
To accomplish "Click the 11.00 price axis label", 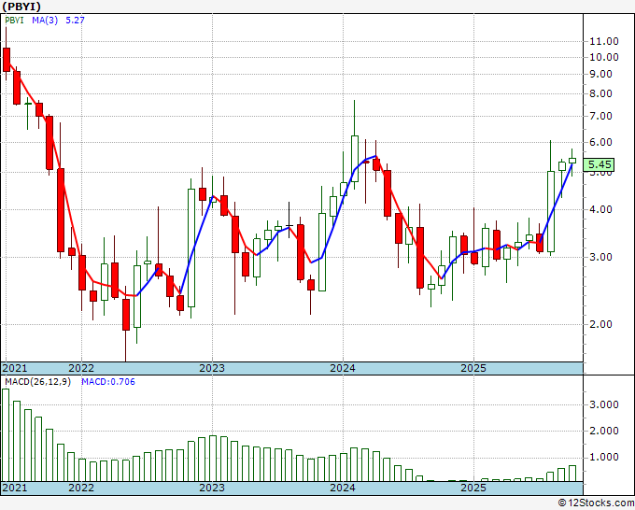I will 604,41.
